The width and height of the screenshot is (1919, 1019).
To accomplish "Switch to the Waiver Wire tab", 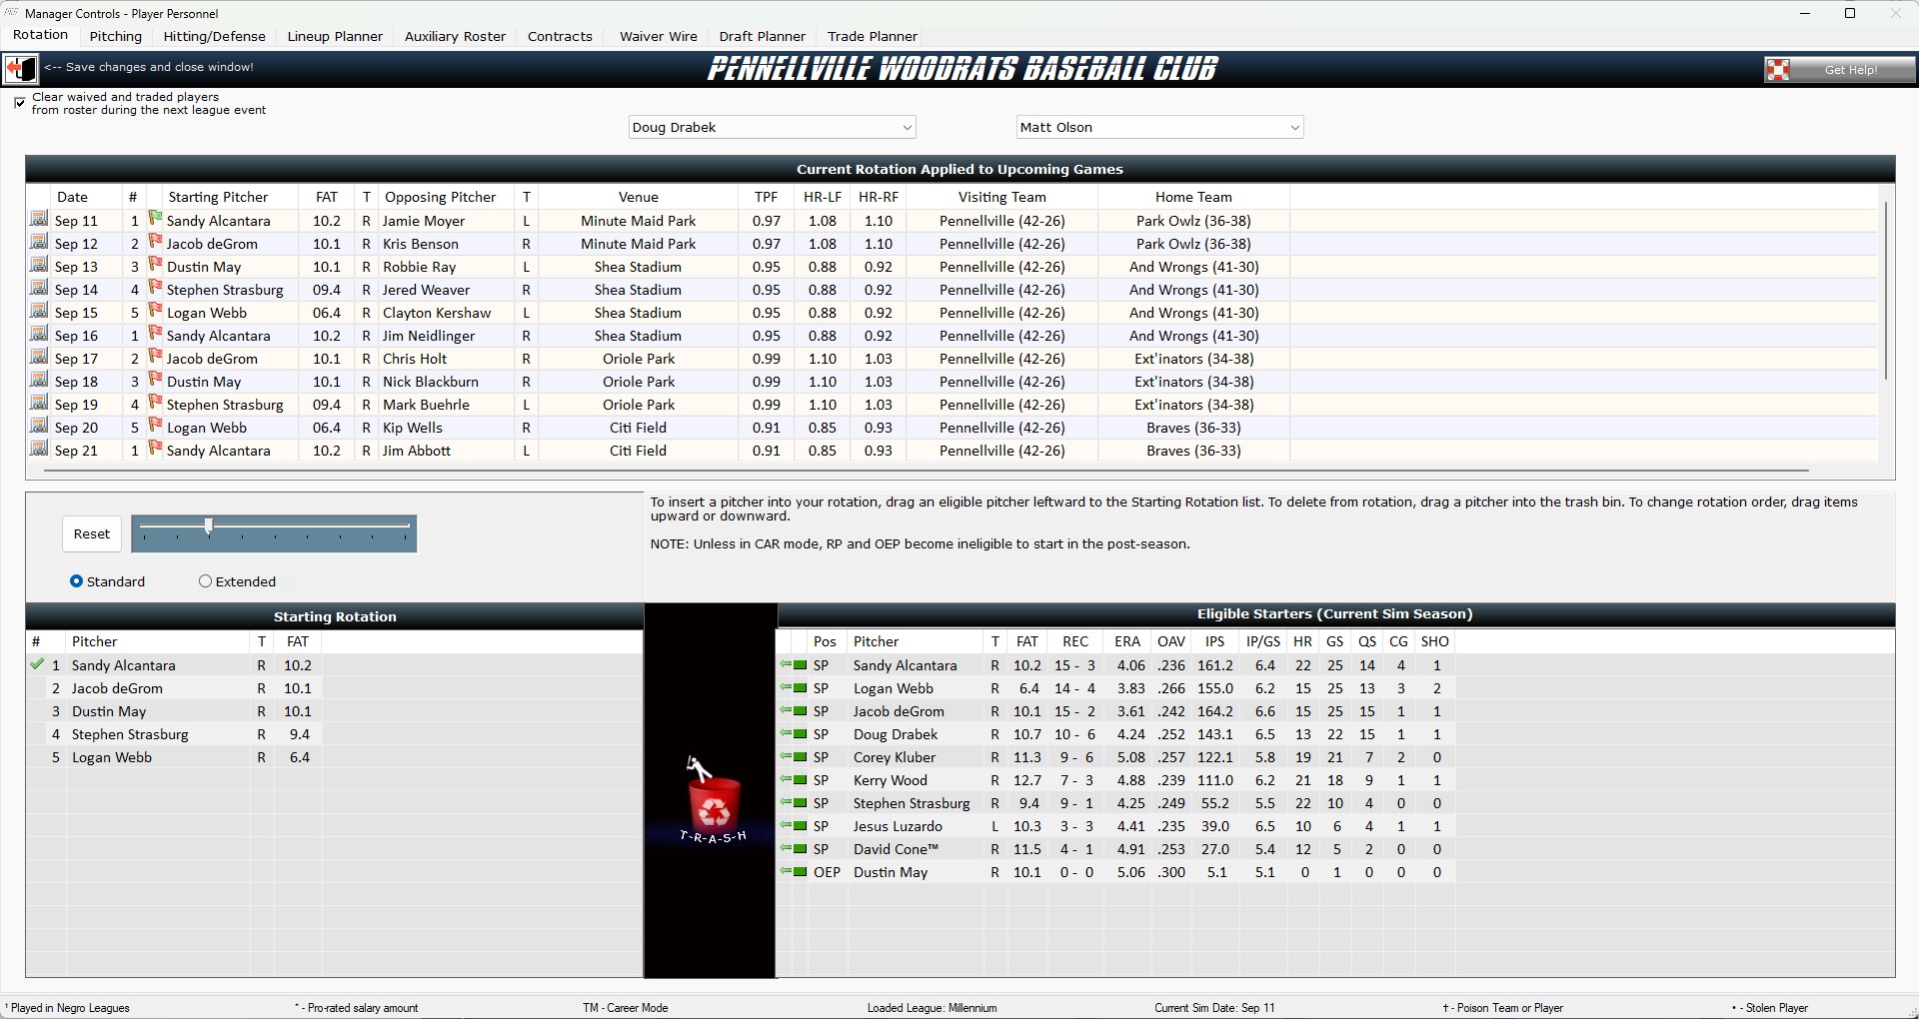I will point(657,36).
